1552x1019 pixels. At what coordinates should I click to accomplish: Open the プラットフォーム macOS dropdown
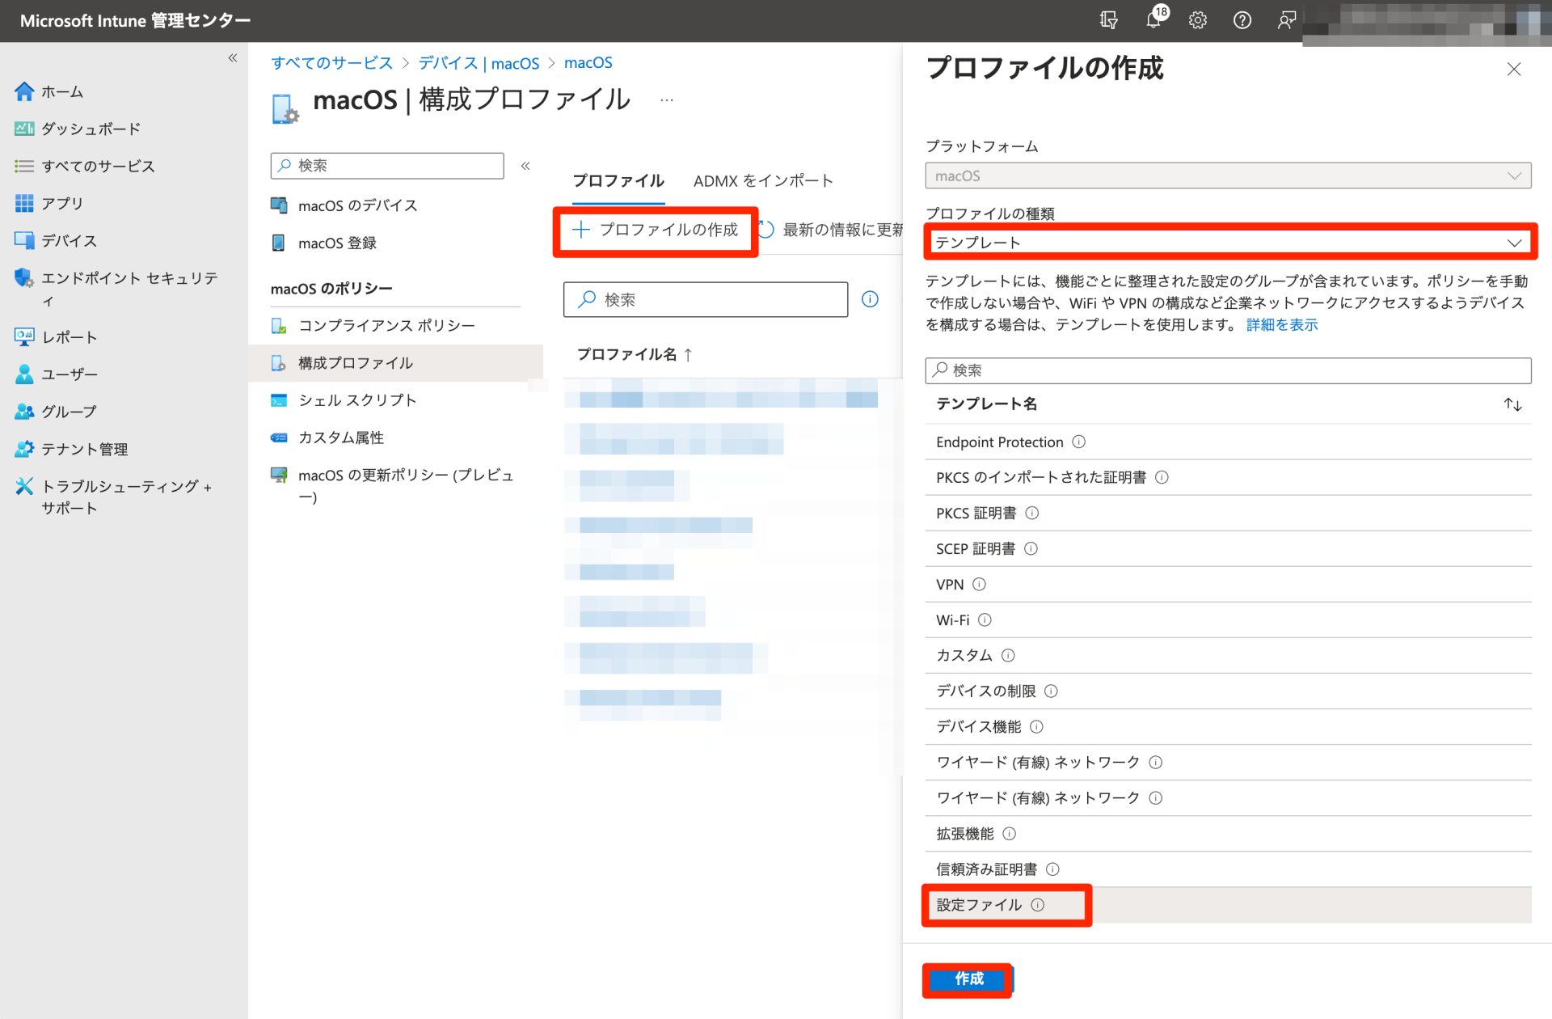click(x=1228, y=175)
